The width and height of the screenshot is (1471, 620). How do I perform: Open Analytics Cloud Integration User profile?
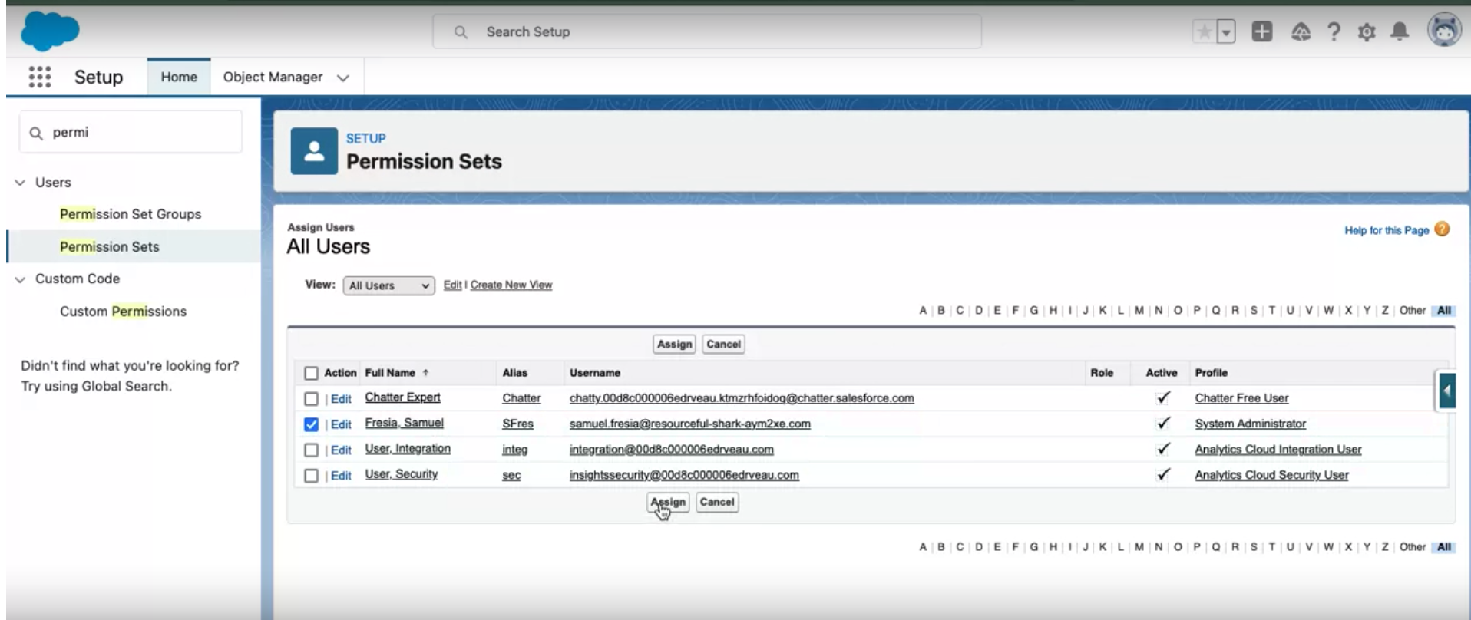(1278, 450)
